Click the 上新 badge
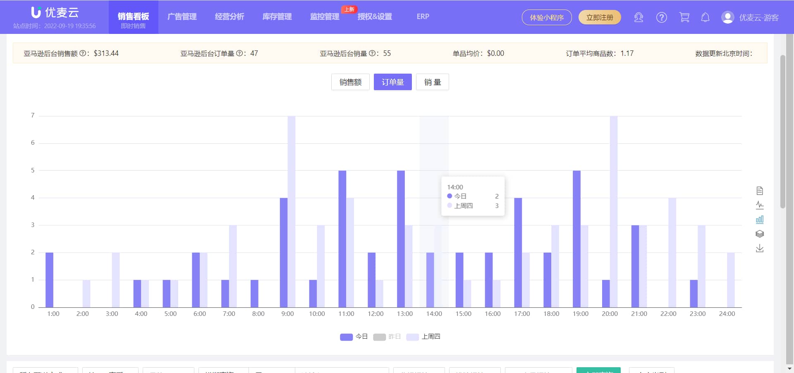Screen dimensions: 794x373 coord(349,9)
